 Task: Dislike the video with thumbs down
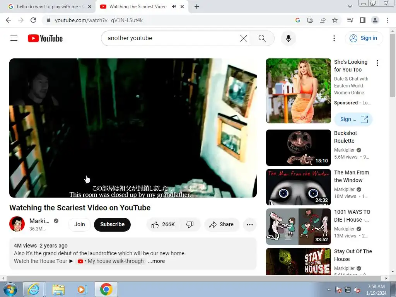(x=190, y=225)
